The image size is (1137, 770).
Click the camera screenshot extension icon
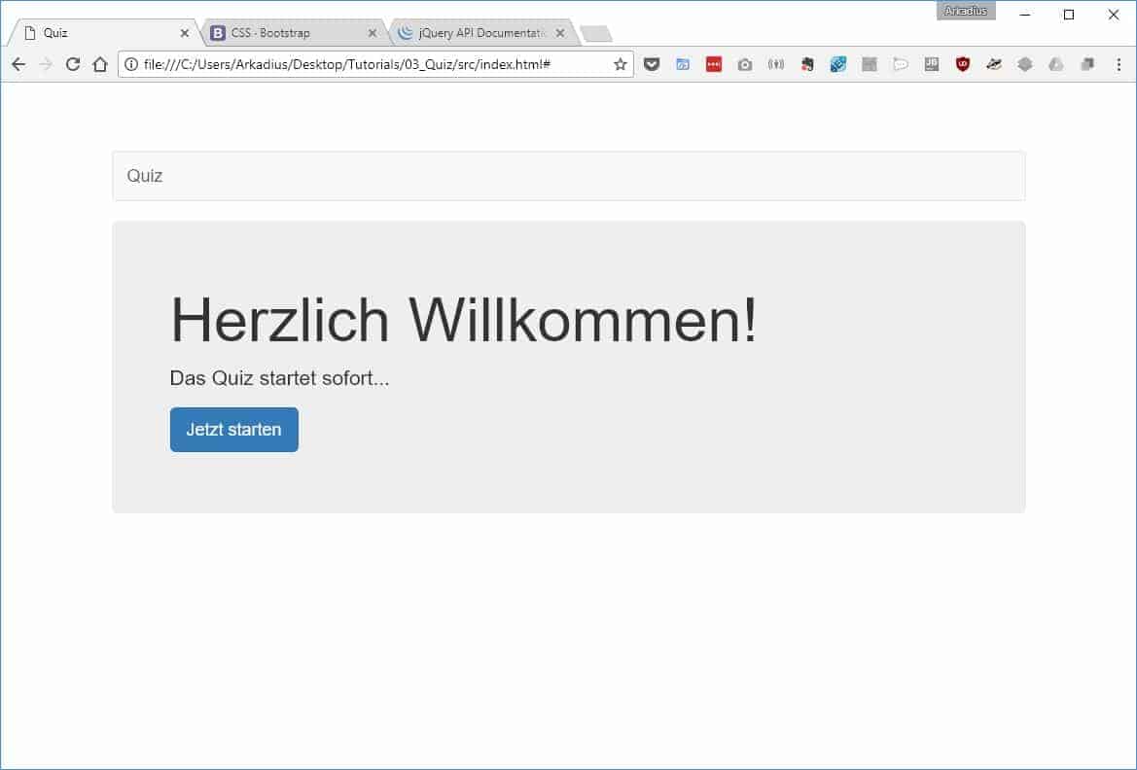745,64
